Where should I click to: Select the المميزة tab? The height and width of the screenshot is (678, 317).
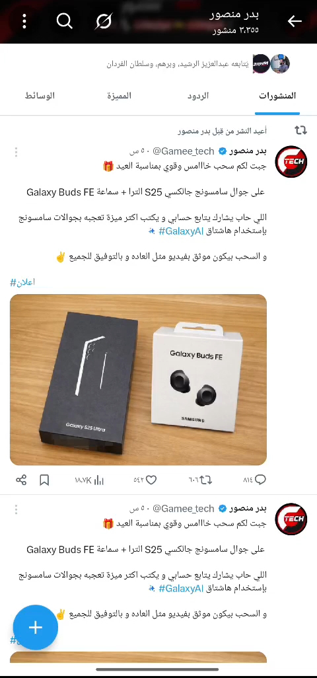119,96
